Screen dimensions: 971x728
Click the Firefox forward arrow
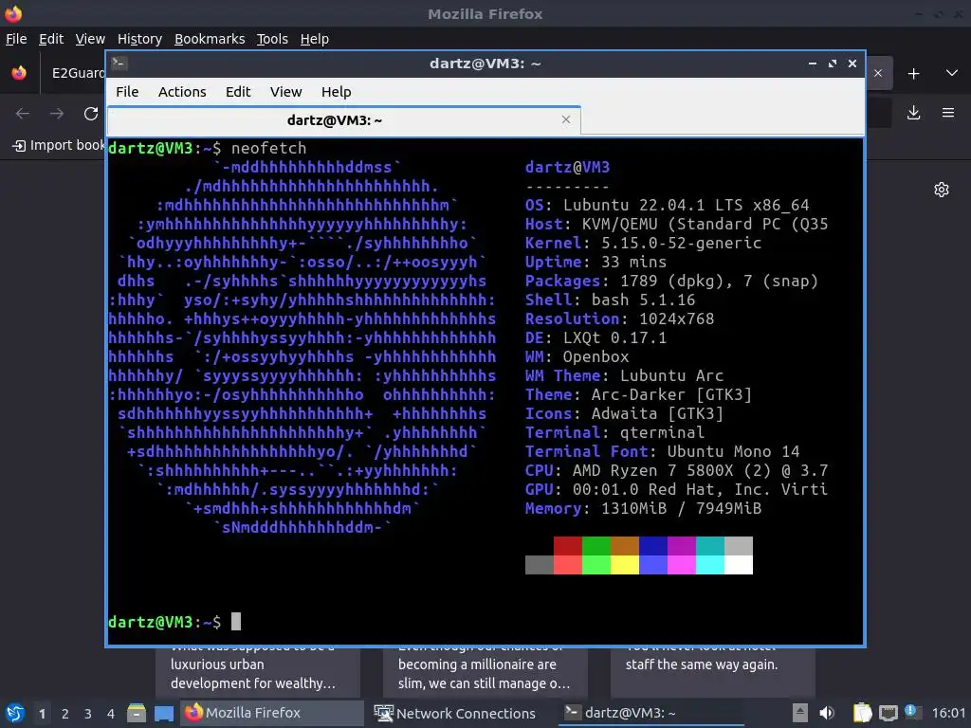click(x=57, y=114)
